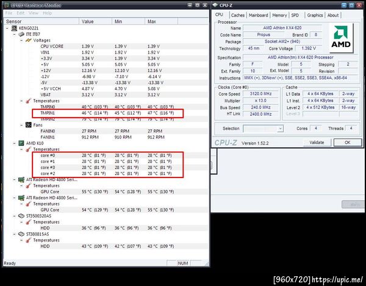
Task: Switch to the Mainboard tab
Action: point(258,15)
